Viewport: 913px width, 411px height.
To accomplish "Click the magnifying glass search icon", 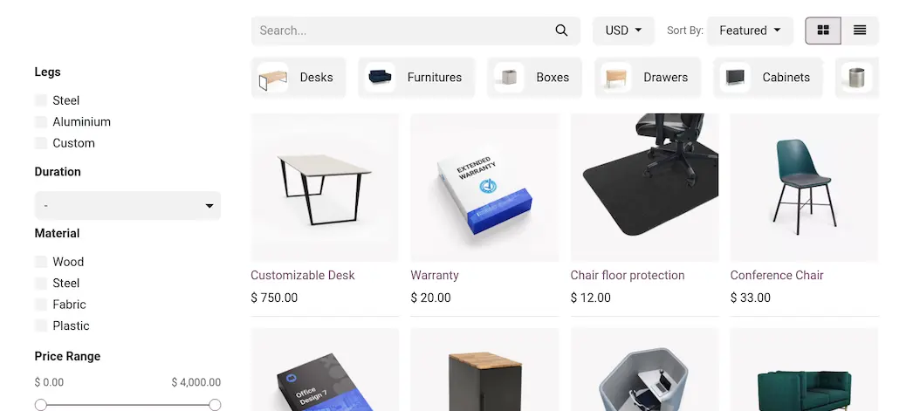I will [x=561, y=31].
